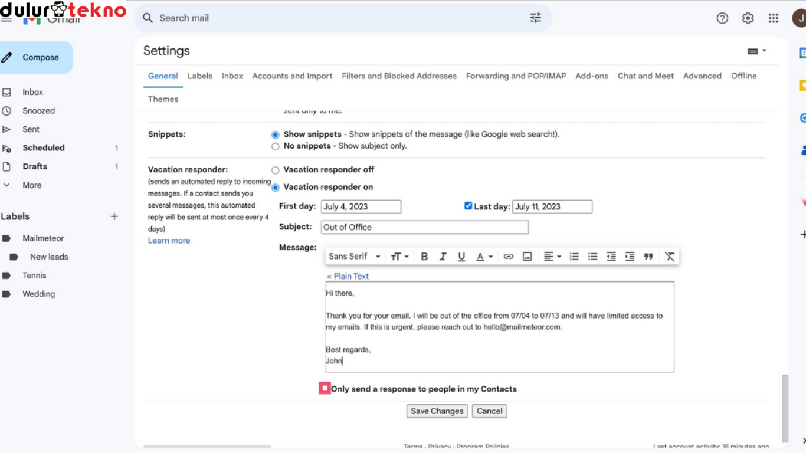This screenshot has width=806, height=453.
Task: Click the Wedding label icon
Action: pyautogui.click(x=6, y=294)
